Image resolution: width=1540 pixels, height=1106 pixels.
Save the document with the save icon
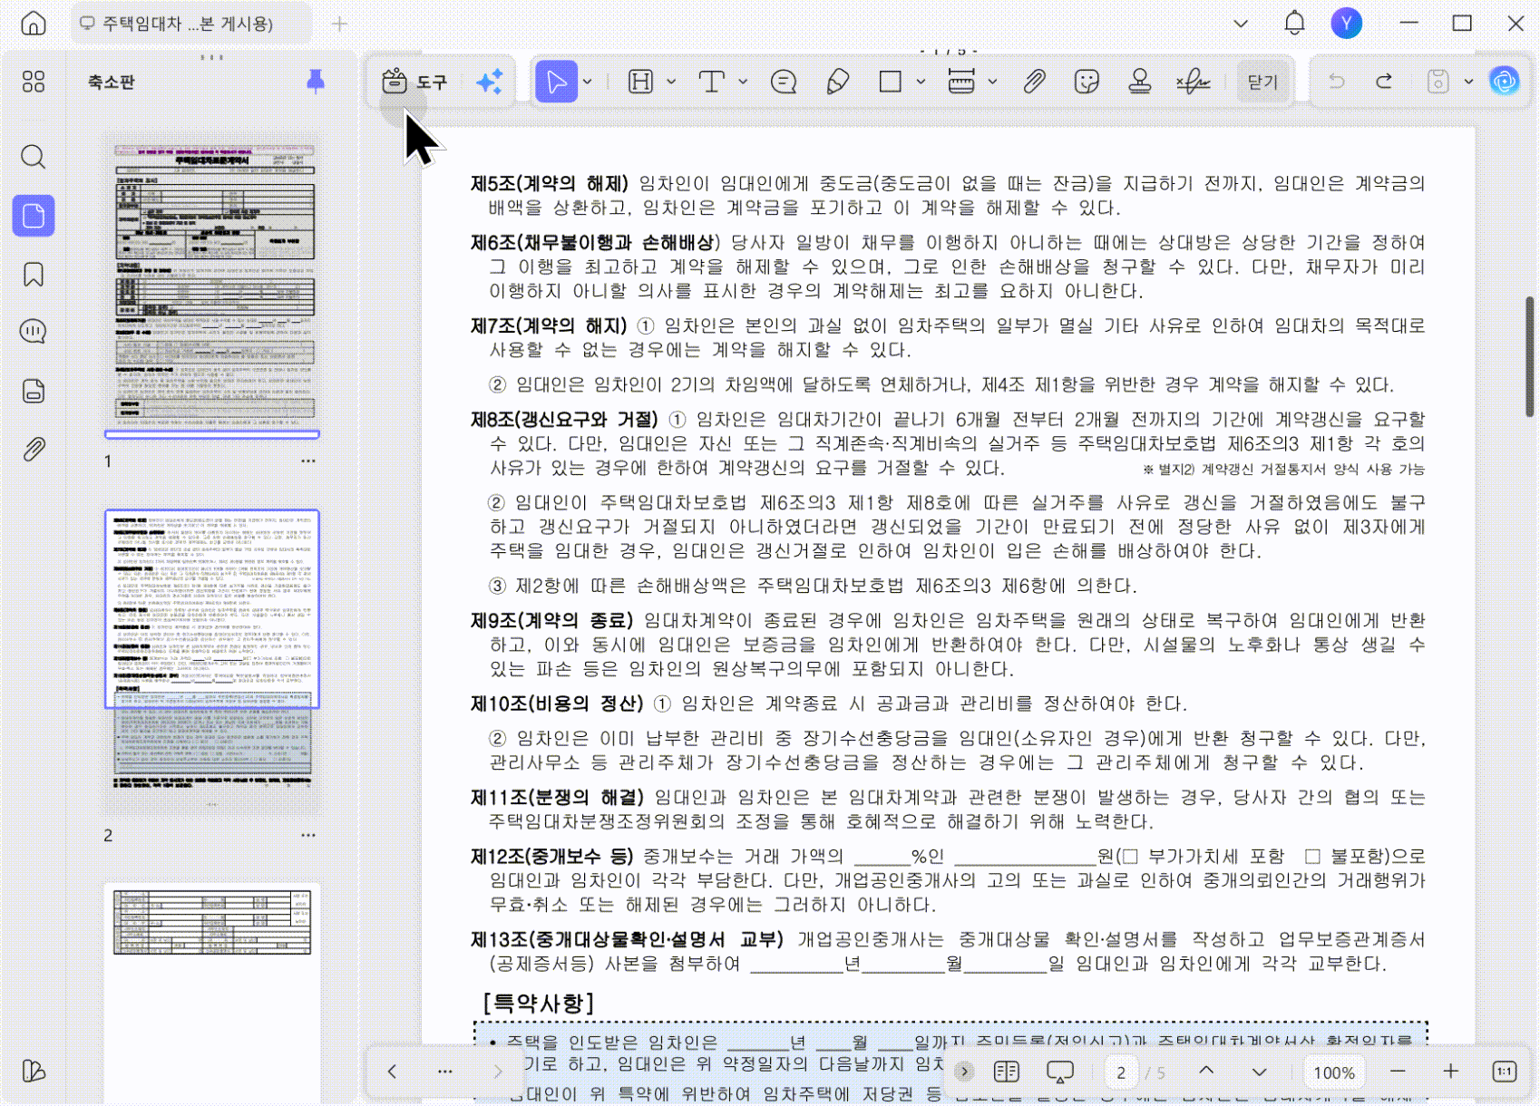click(1438, 82)
